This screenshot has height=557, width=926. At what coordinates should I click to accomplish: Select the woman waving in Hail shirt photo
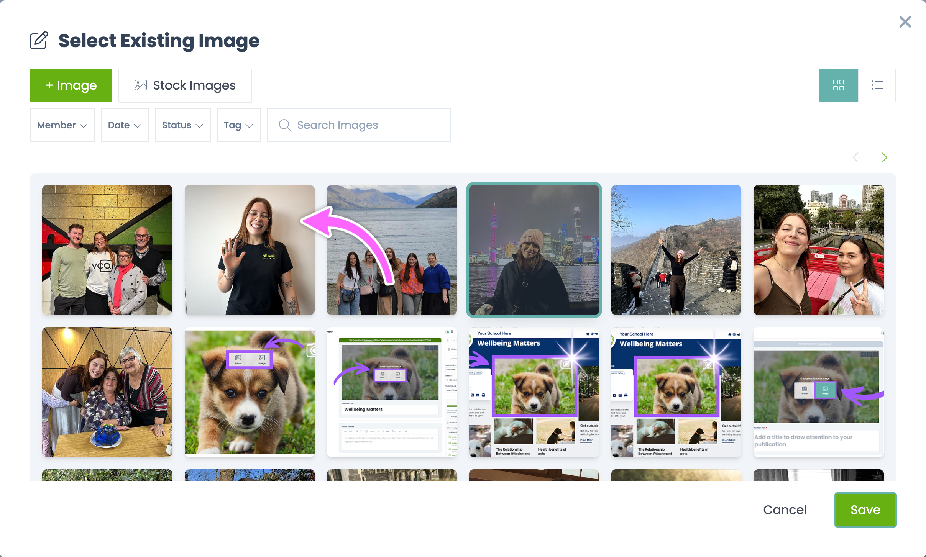coord(250,250)
